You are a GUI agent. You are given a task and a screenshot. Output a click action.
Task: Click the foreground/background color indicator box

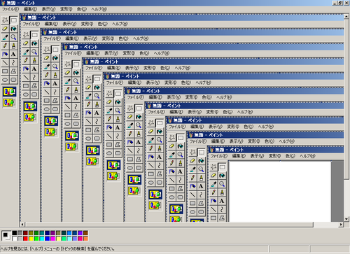point(6,236)
